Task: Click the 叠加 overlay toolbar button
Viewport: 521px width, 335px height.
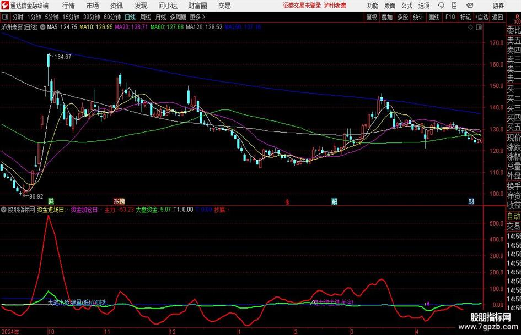Action: 387,17
